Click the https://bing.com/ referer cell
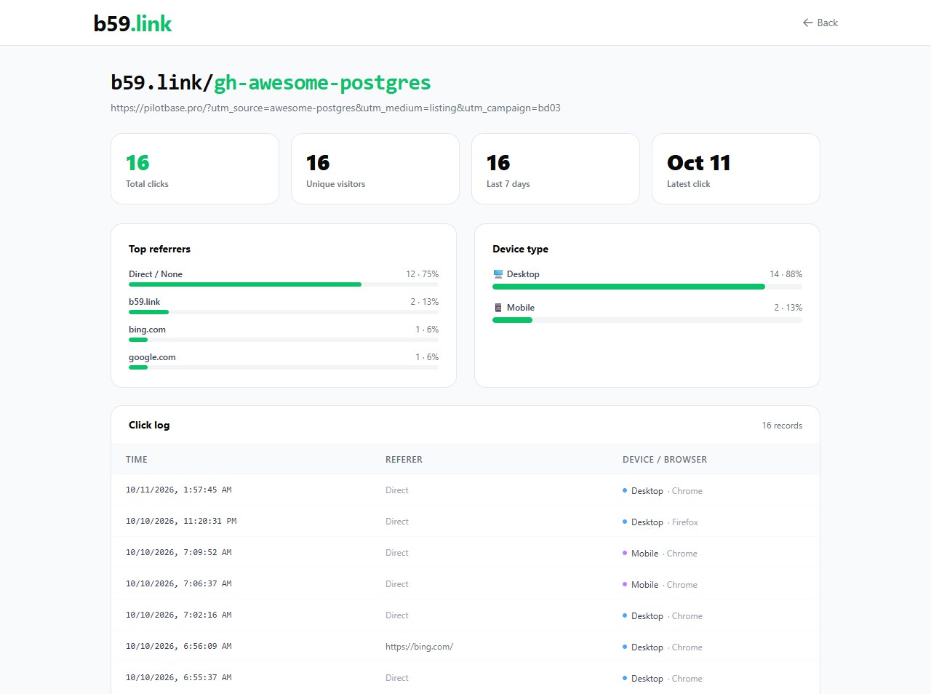 (419, 647)
